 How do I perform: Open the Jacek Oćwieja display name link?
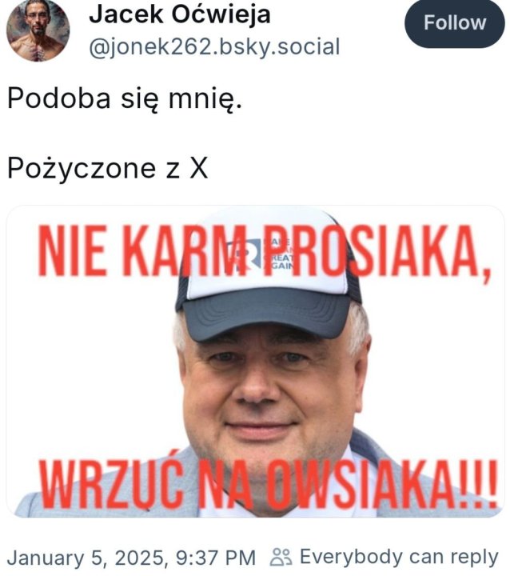click(x=180, y=14)
